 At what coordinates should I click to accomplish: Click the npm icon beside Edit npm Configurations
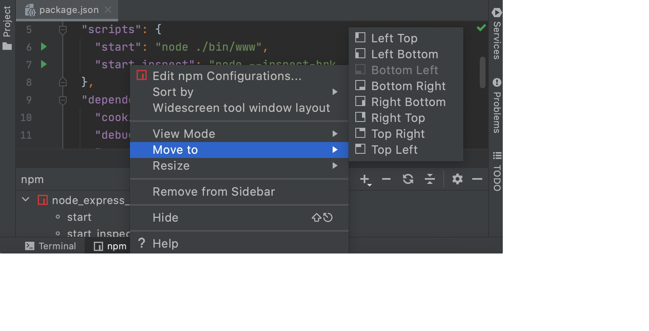click(x=142, y=75)
